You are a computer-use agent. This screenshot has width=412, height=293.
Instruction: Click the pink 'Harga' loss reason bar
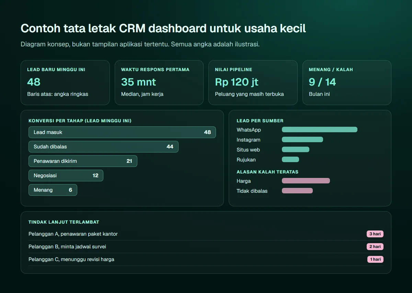[x=306, y=181]
